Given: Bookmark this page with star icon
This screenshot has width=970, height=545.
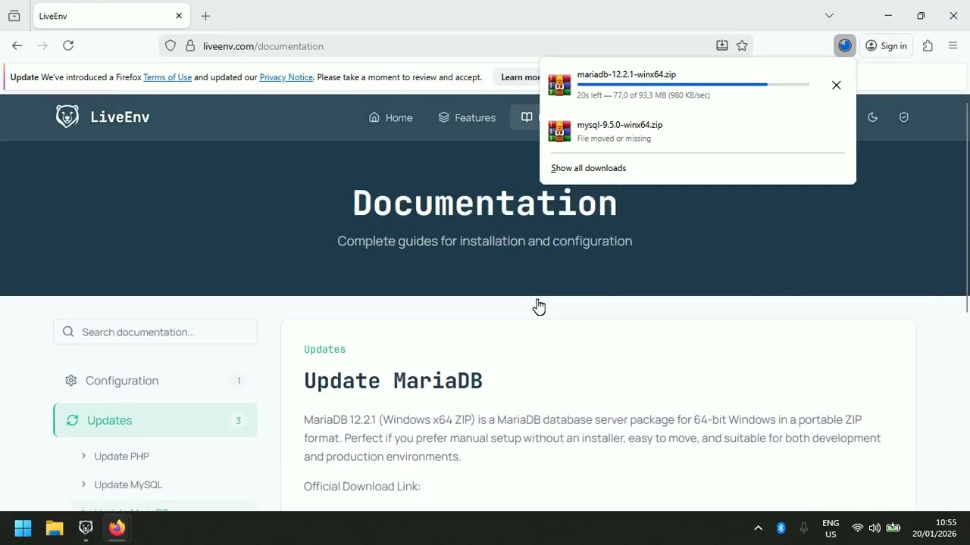Looking at the screenshot, I should (742, 45).
